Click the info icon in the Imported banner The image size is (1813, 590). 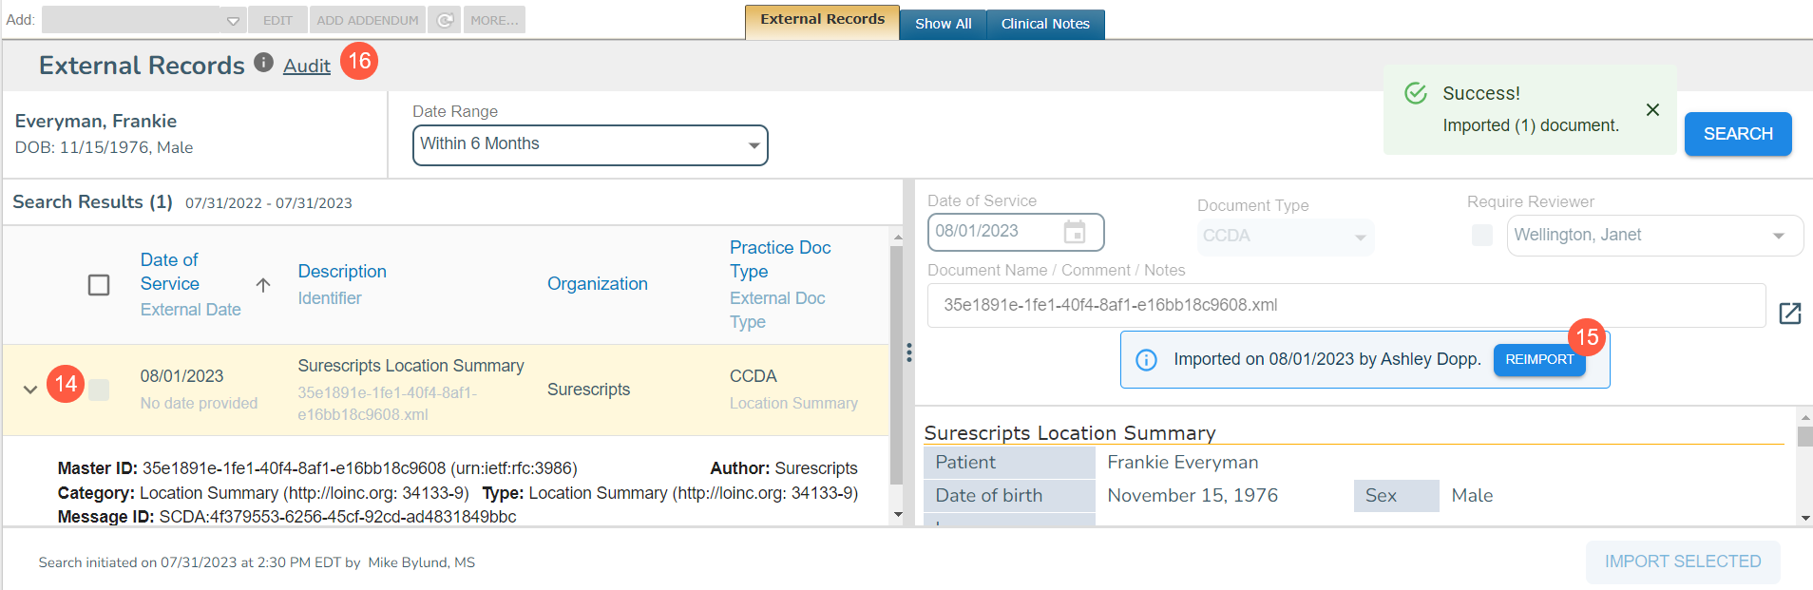click(x=1147, y=359)
